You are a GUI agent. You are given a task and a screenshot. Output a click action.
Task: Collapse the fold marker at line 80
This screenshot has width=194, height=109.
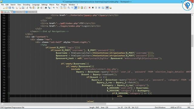[x=9, y=93]
